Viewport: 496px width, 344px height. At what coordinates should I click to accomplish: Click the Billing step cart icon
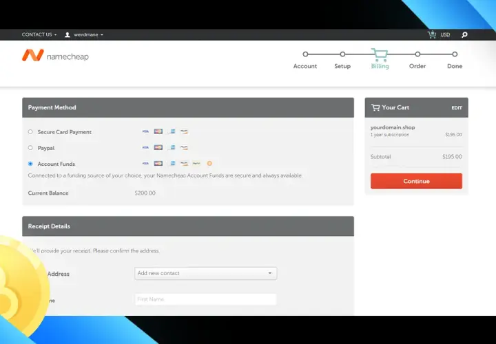380,54
